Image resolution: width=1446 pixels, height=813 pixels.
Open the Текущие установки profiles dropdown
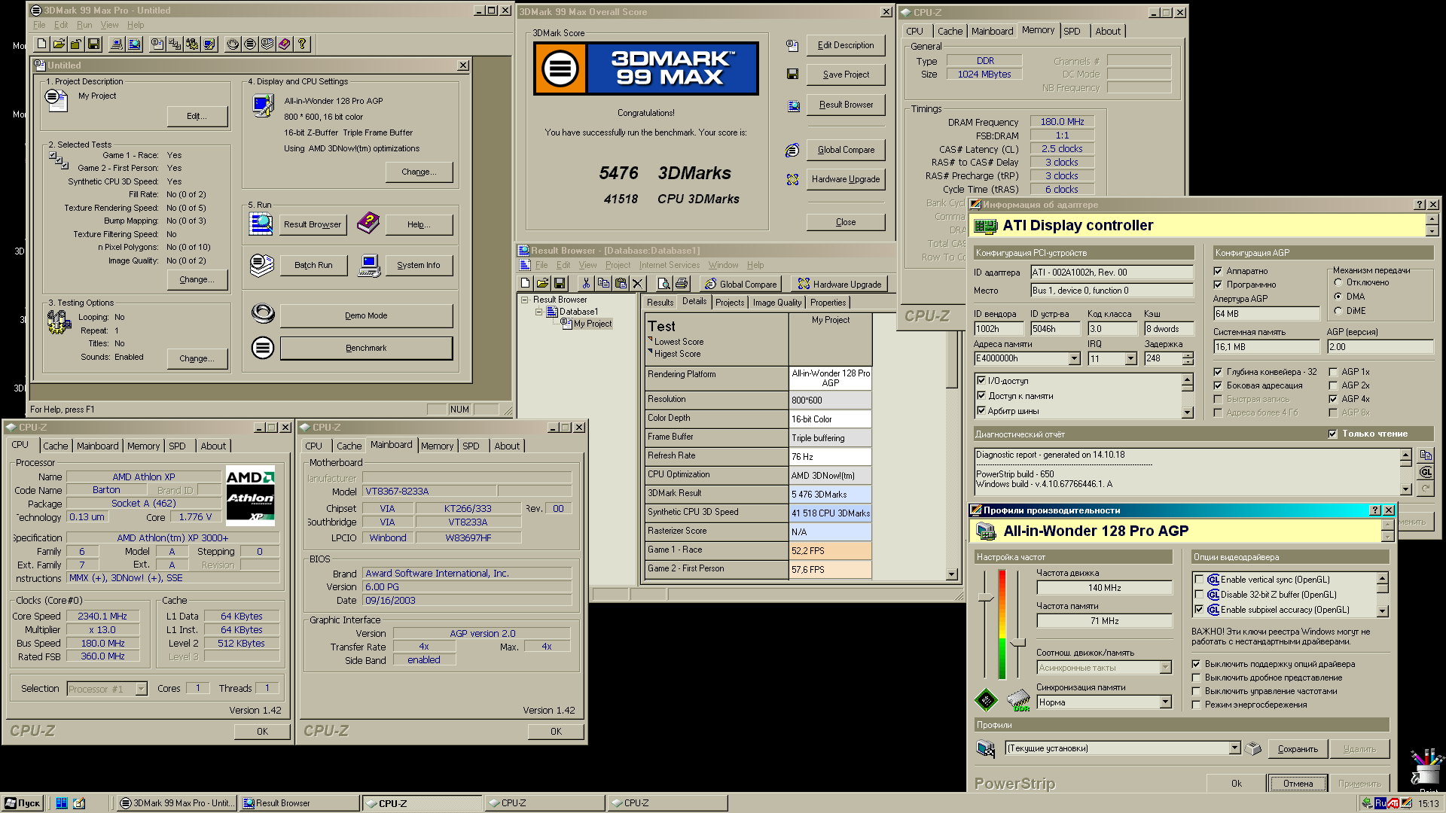click(x=1234, y=748)
